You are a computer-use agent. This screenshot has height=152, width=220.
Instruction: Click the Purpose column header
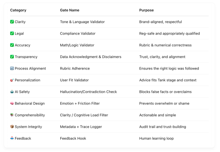tap(146, 10)
